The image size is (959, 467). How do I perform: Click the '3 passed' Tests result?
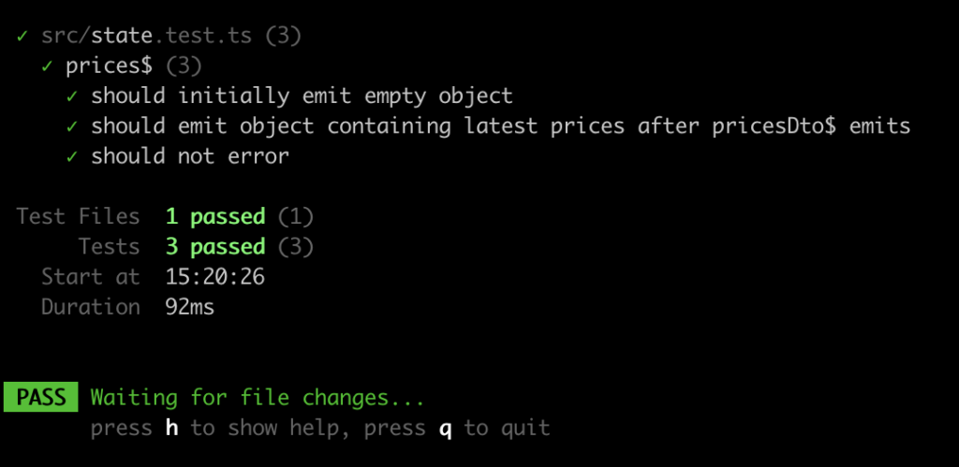[x=215, y=246]
